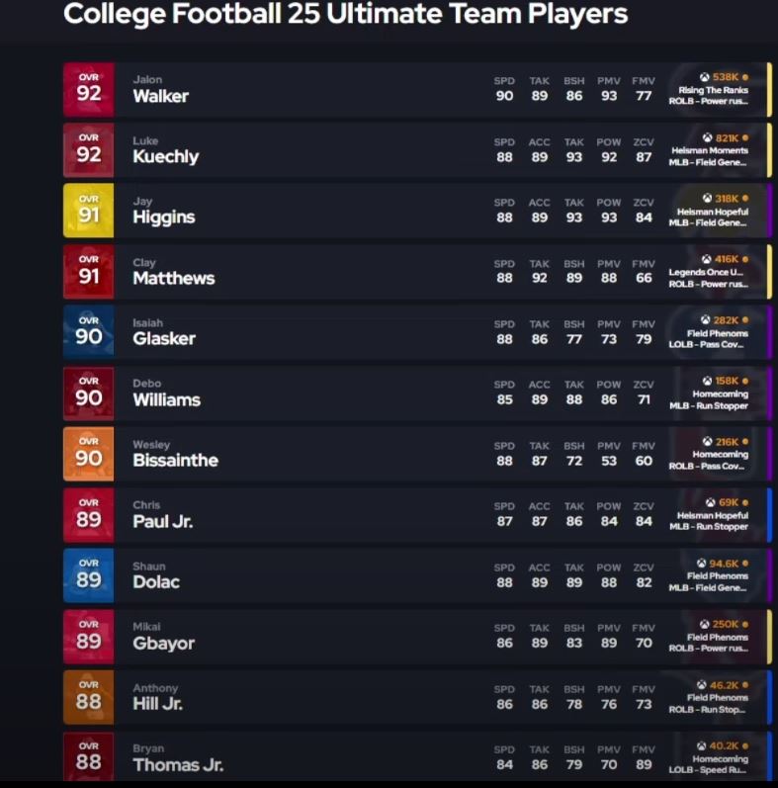Screen dimensions: 778x788
Task: Select Shaun Dolac's blue 89 OVR badge
Action: [88, 575]
